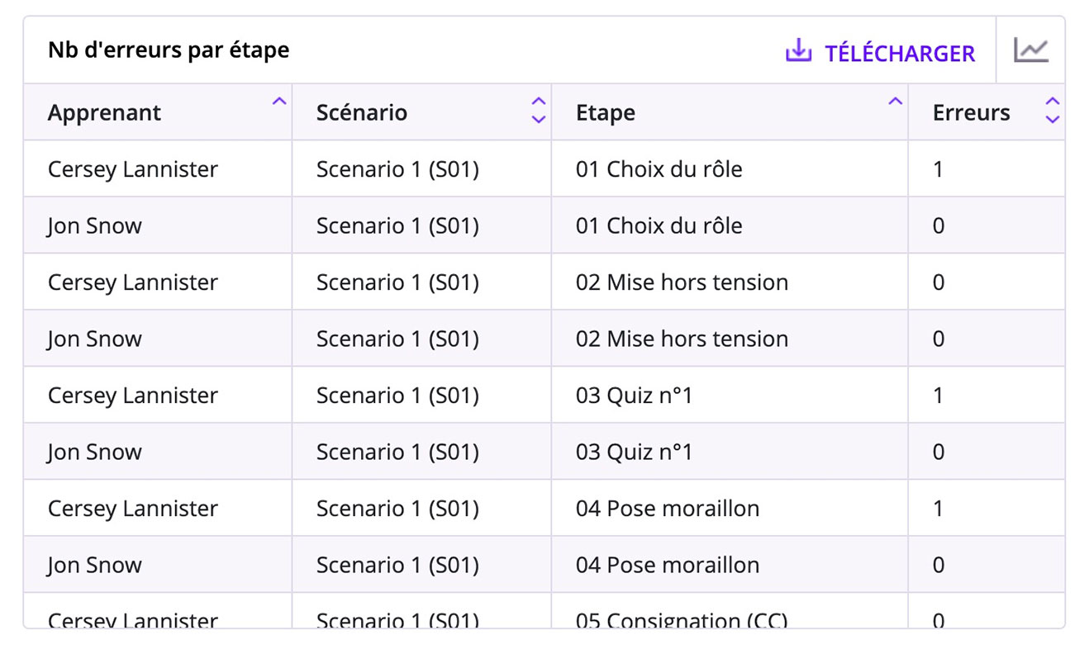Click the TÉLÉCHARGER download button

[899, 54]
